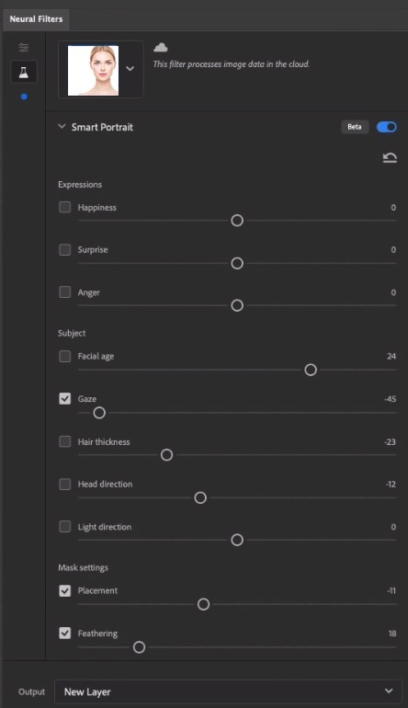This screenshot has width=408, height=708.
Task: Click the Beta badge
Action: (x=355, y=127)
